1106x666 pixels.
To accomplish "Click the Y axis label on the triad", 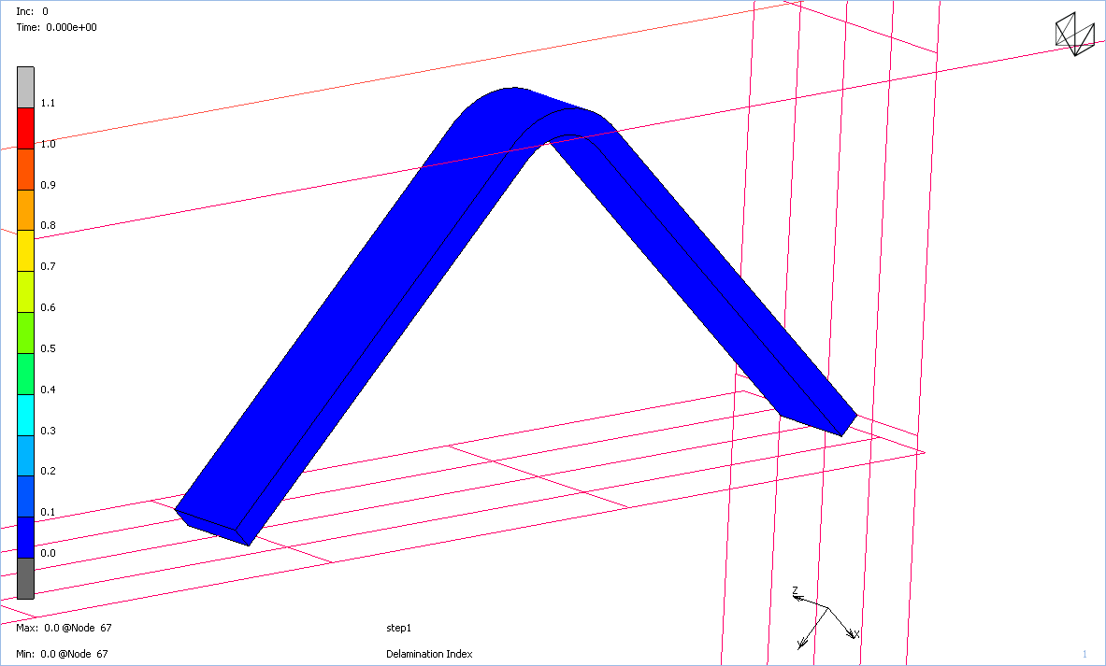I will tap(801, 645).
